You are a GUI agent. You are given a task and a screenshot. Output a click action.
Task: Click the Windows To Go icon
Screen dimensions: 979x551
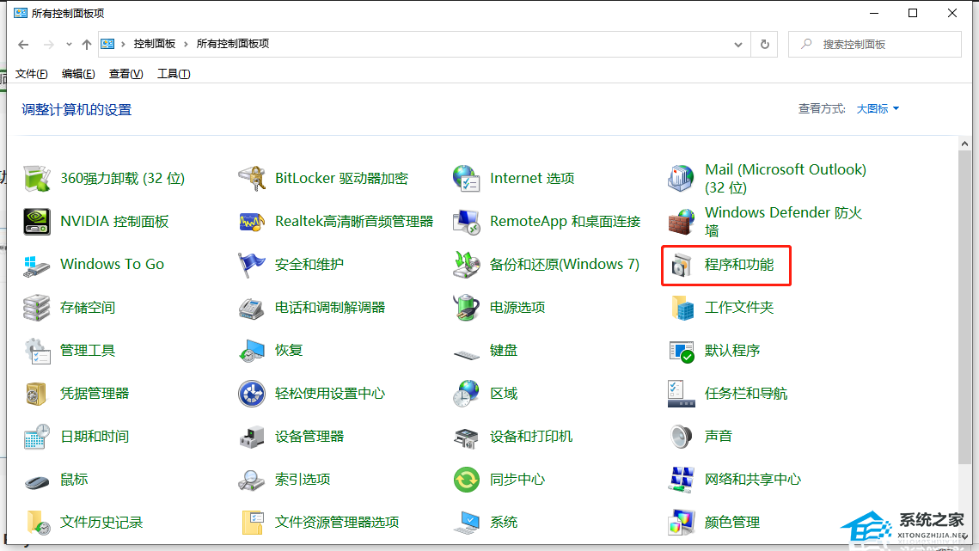click(37, 265)
